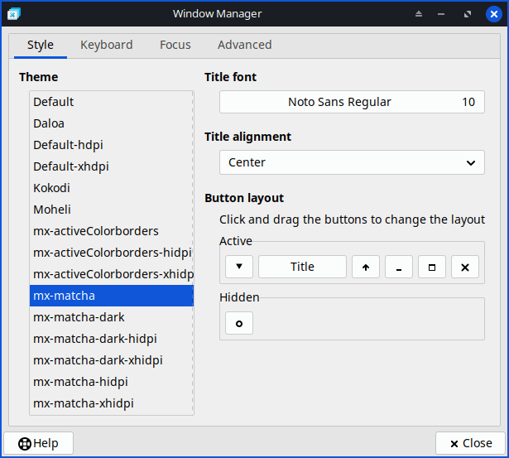Select the Daloa theme from list
The image size is (509, 458).
point(49,123)
